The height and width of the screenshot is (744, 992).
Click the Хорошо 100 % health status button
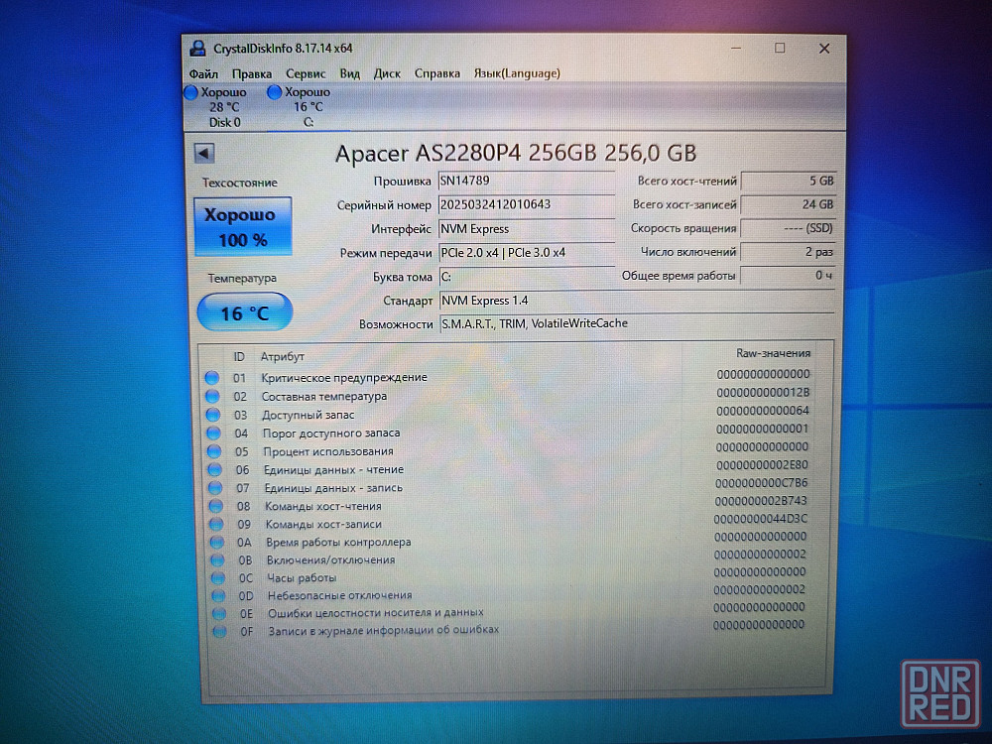click(243, 226)
